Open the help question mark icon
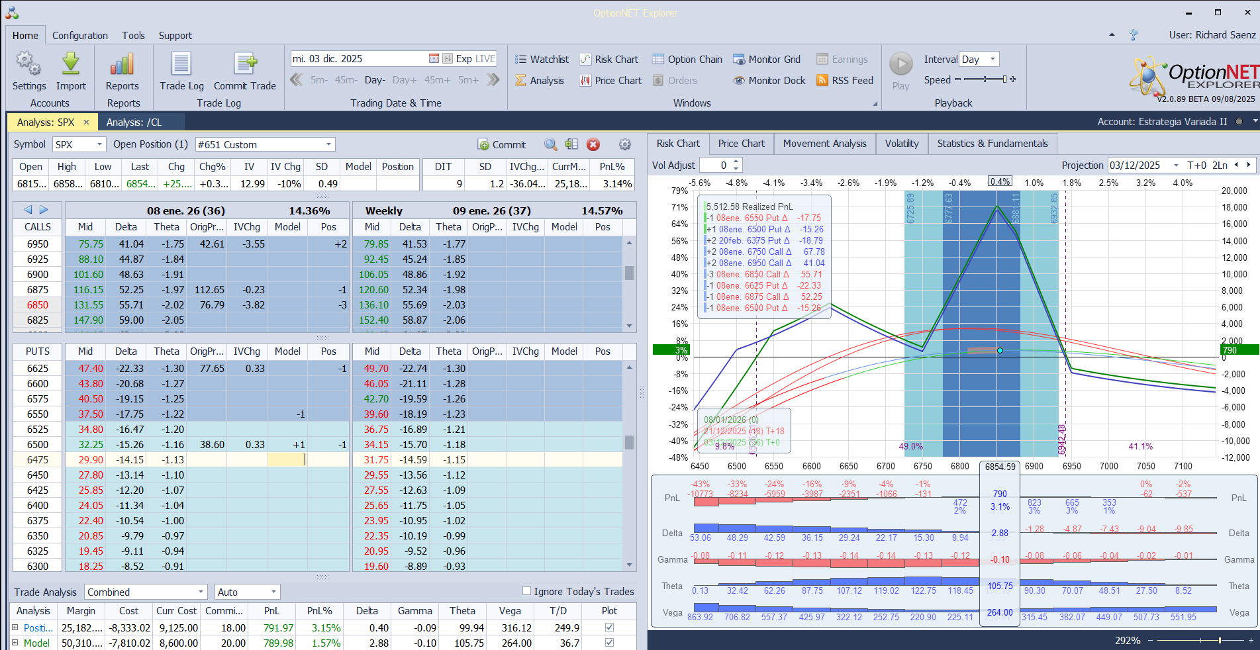The height and width of the screenshot is (650, 1260). (x=1134, y=34)
